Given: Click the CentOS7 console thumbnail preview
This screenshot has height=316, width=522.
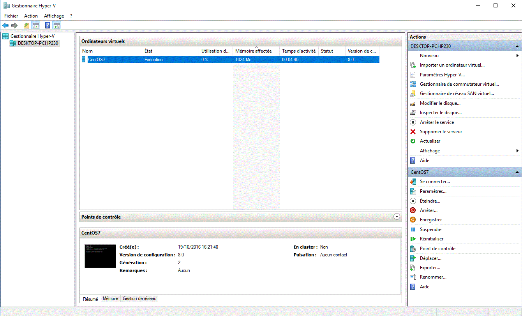Looking at the screenshot, I should click(100, 256).
